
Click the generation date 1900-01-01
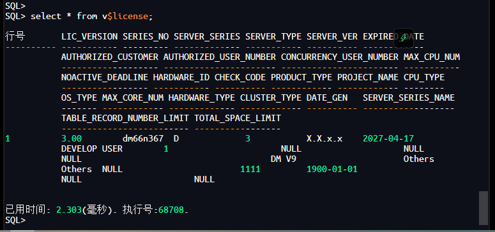coord(332,170)
